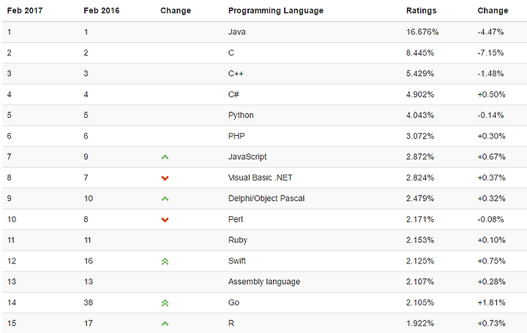Screen dimensions: 527x333
Task: Click the 8.445% rating value
Action: pyautogui.click(x=420, y=53)
